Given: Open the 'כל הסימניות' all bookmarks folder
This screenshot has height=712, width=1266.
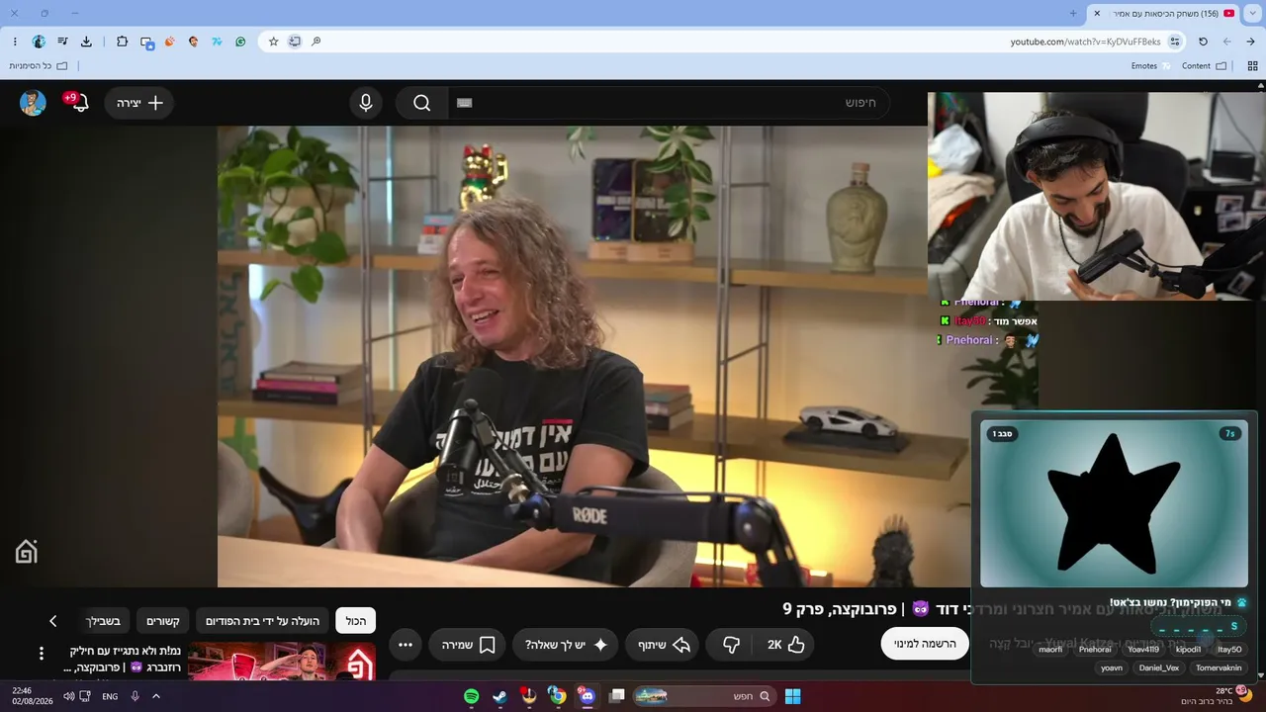Looking at the screenshot, I should point(38,66).
